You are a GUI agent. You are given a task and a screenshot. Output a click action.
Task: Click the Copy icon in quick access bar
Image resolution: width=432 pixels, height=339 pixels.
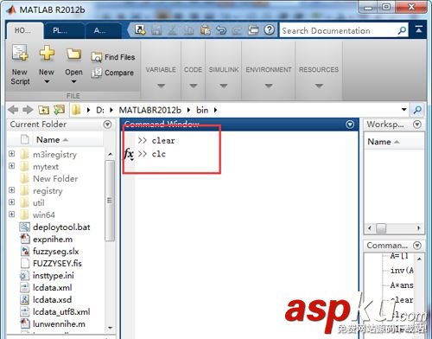[189, 30]
